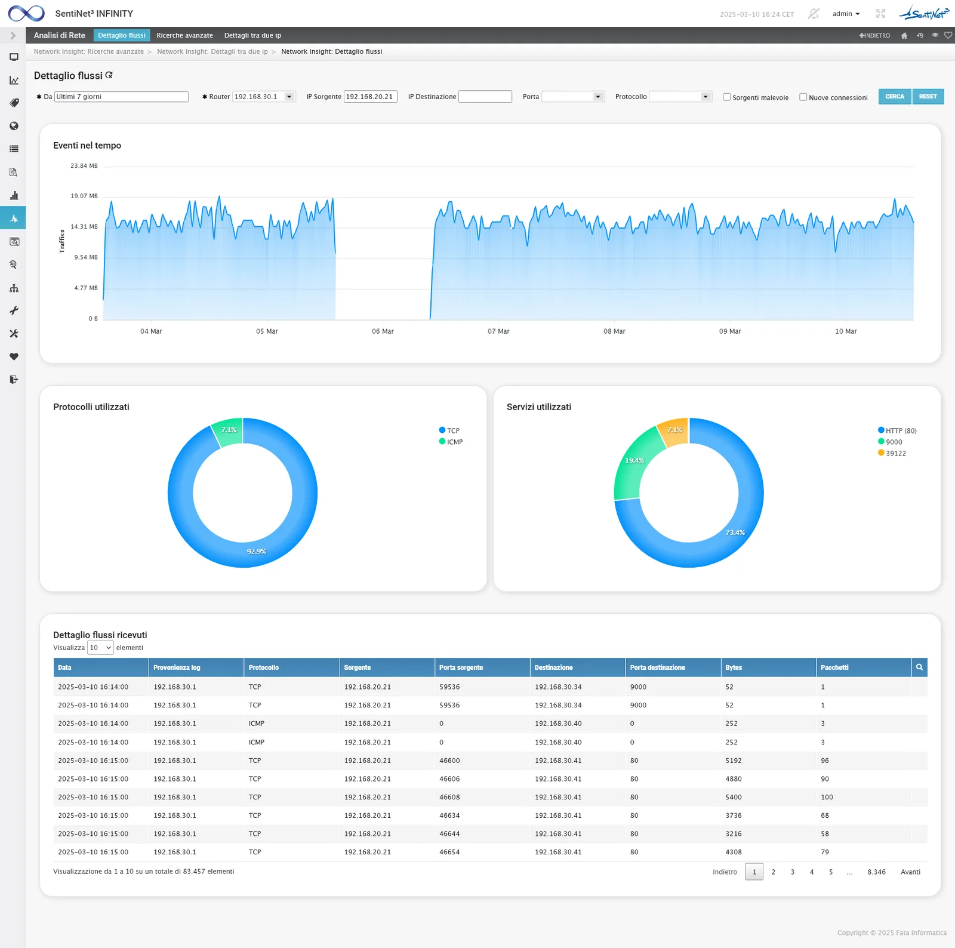Screen dimensions: 955x948
Task: Open the network topology sitemap icon
Action: (14, 288)
